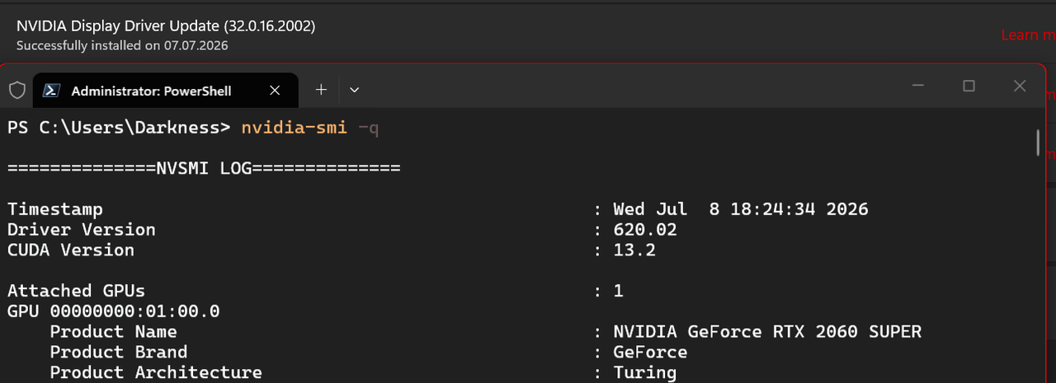Click the NVSMI LOG header line

pyautogui.click(x=204, y=168)
